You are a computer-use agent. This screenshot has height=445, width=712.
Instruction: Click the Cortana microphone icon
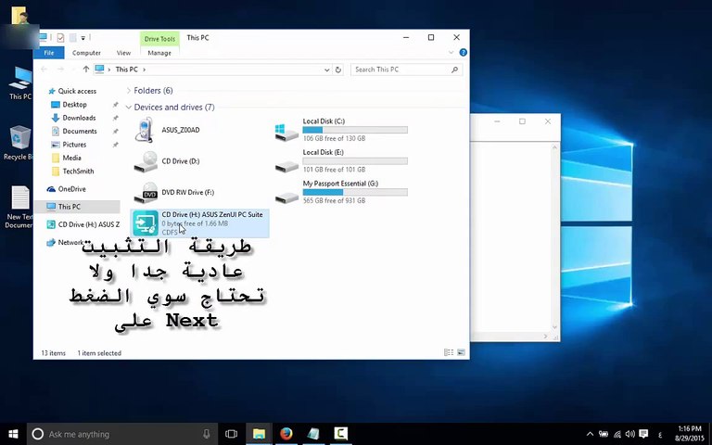(207, 434)
